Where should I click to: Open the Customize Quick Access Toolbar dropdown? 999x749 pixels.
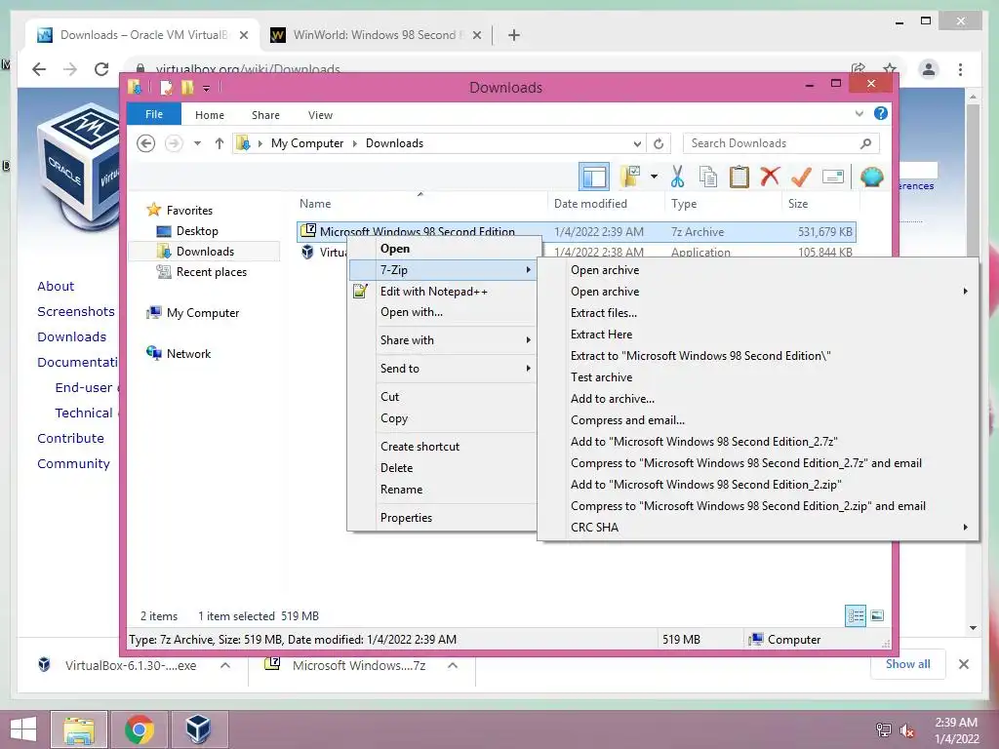207,89
